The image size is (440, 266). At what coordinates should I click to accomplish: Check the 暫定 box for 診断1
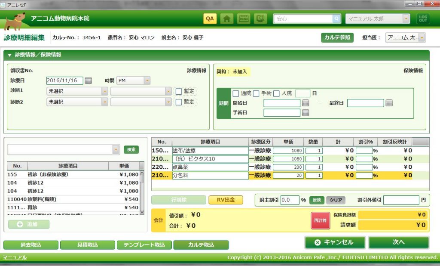tap(179, 91)
